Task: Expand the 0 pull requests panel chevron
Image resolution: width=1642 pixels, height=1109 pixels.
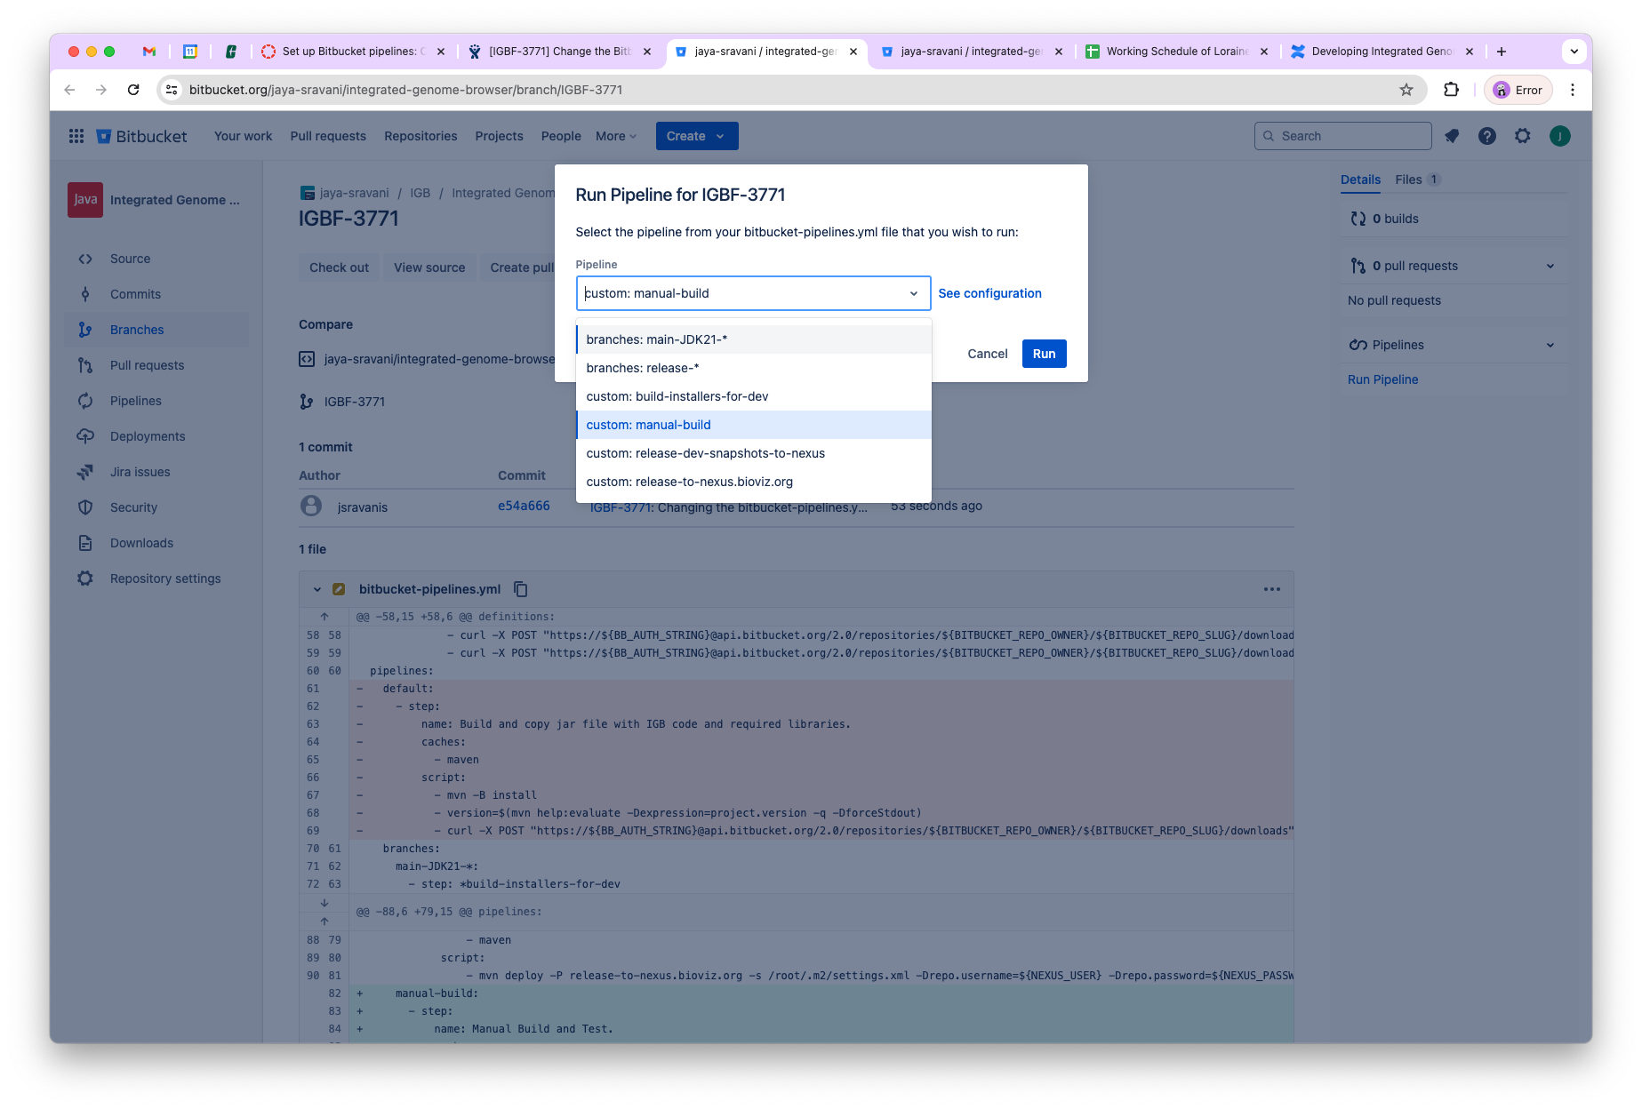Action: pos(1550,266)
